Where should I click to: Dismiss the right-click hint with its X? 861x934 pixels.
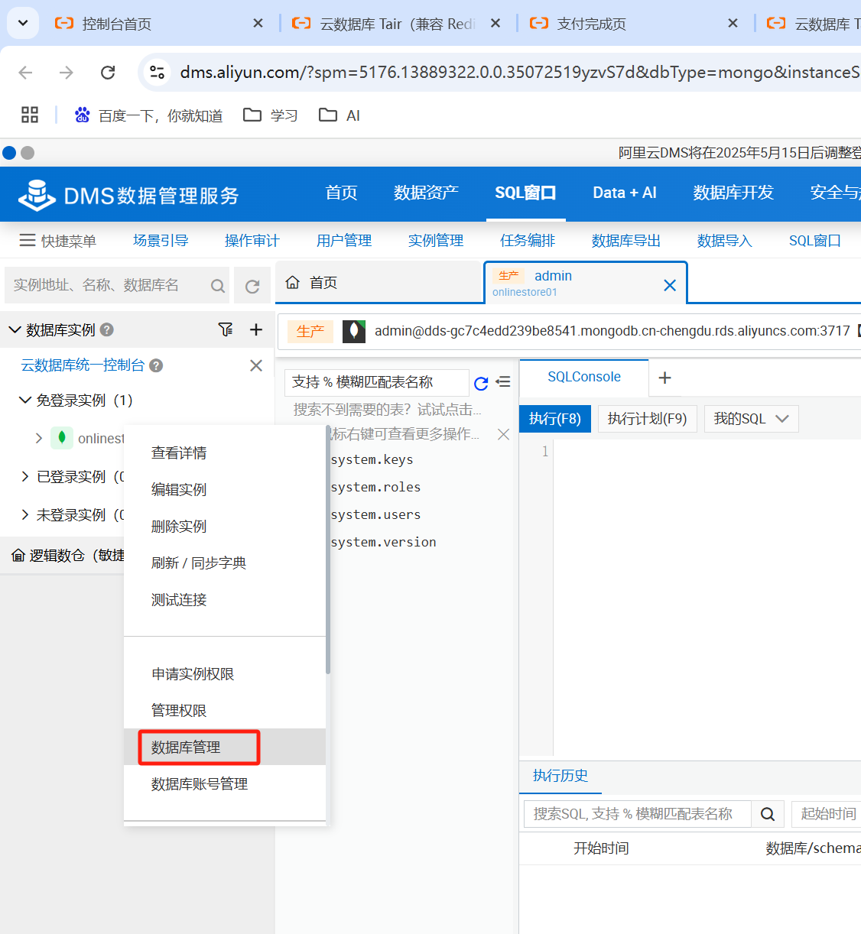point(503,434)
